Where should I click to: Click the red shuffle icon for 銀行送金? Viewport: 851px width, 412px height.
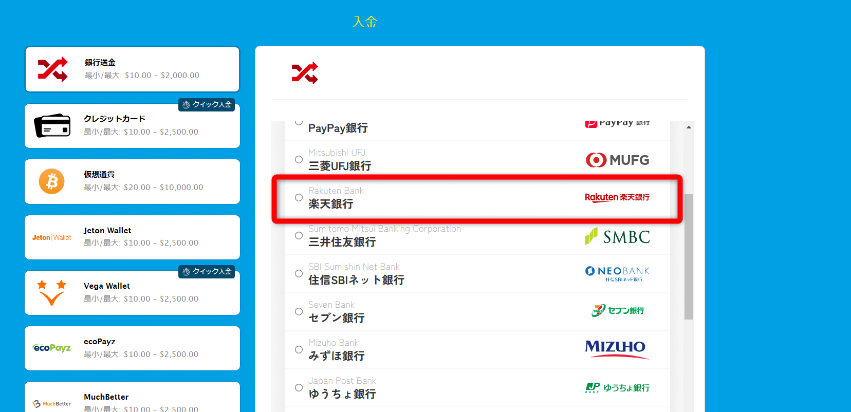(x=52, y=69)
